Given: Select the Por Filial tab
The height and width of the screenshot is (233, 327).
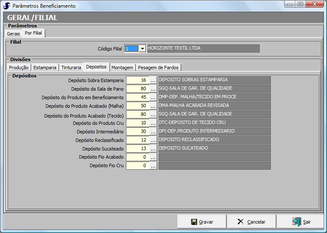Looking at the screenshot, I should coord(33,33).
